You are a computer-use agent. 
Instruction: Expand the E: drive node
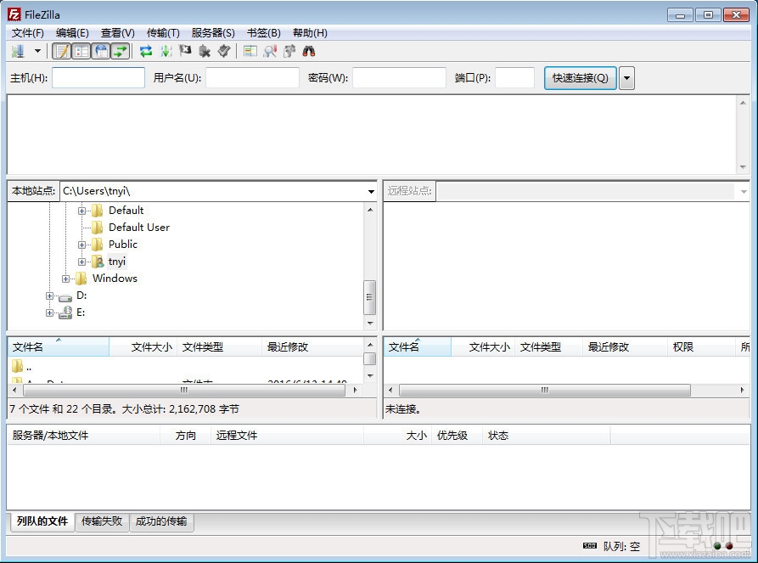49,313
